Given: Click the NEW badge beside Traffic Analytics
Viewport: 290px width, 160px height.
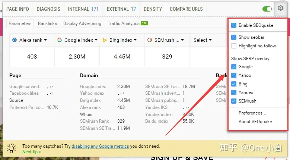Looking at the screenshot, I should click(144, 23).
